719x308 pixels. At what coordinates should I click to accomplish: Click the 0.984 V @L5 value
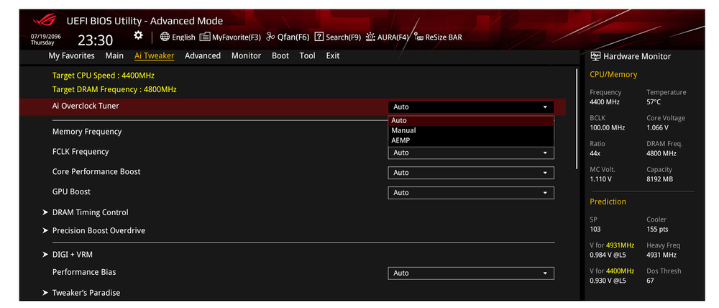click(x=608, y=255)
